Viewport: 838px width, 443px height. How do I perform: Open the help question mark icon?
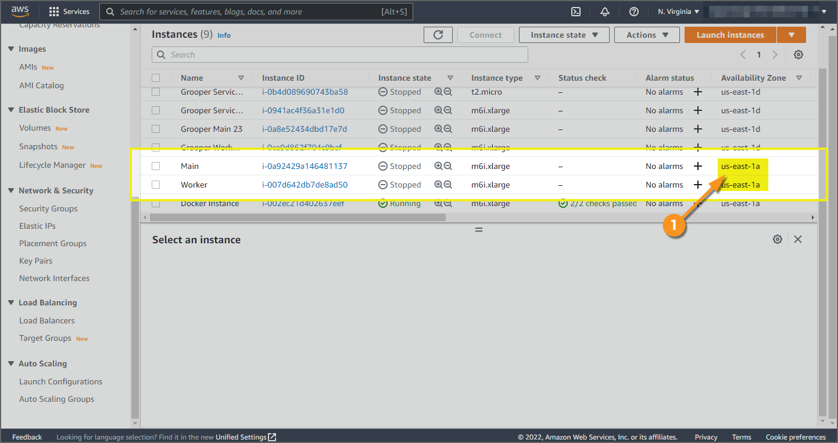634,12
